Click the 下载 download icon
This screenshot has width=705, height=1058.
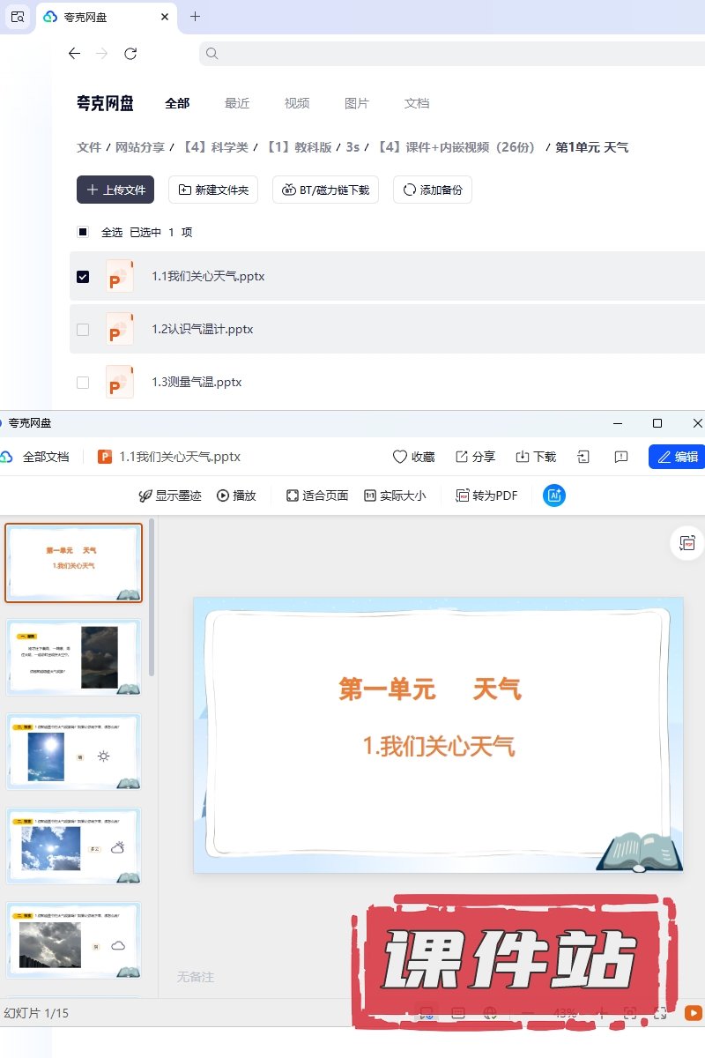coord(523,457)
